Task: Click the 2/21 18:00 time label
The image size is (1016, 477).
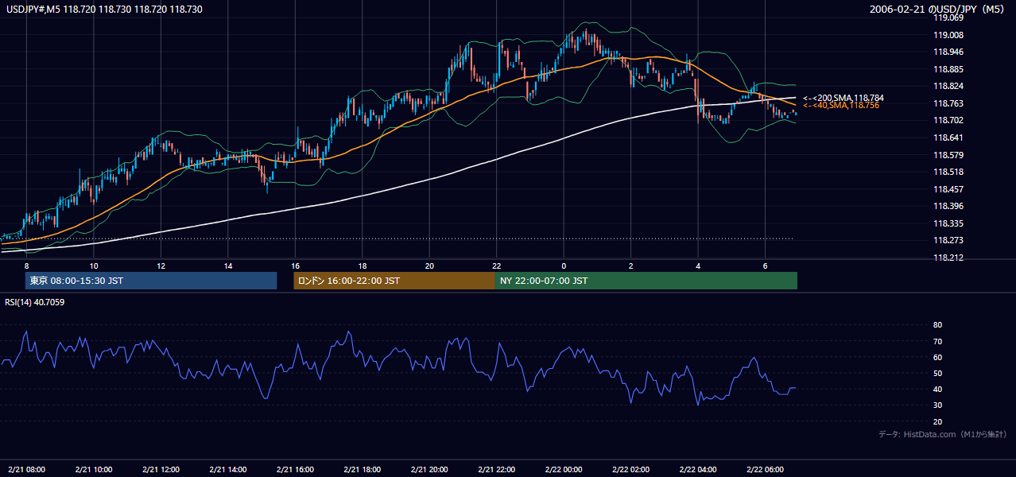Action: 363,469
